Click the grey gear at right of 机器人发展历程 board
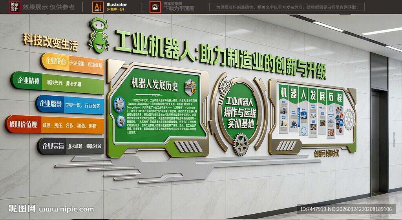The height and width of the screenshot is (220, 402). (x=349, y=119)
